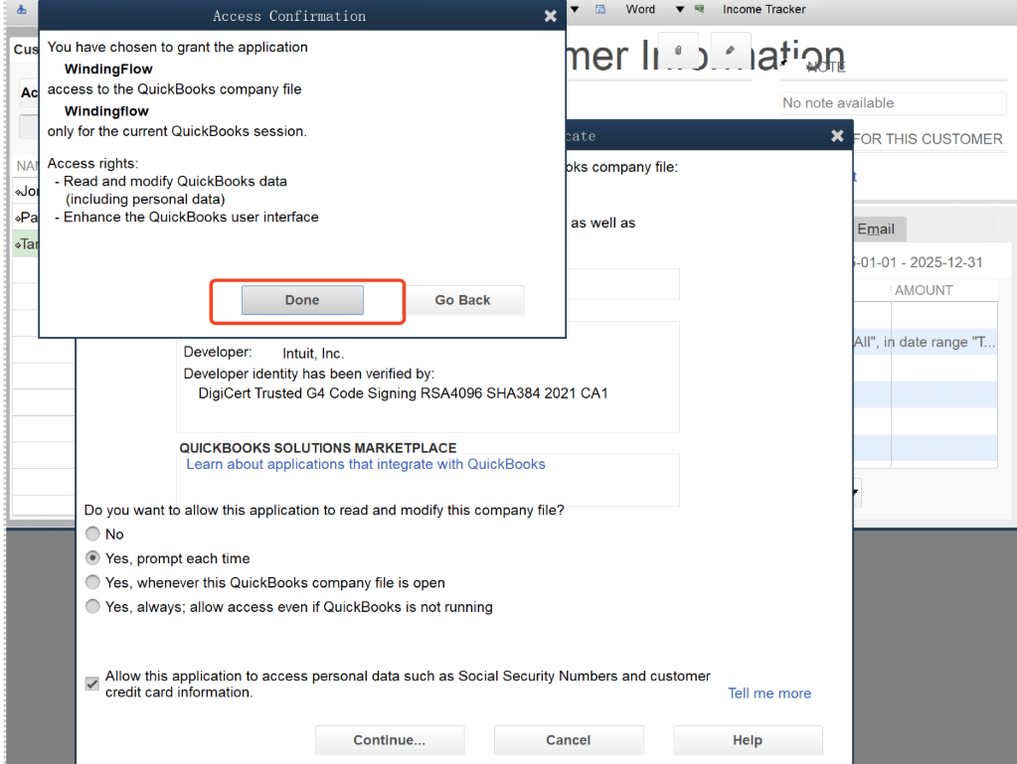Select the customer row starting with Pa
1017x764 pixels.
27,218
